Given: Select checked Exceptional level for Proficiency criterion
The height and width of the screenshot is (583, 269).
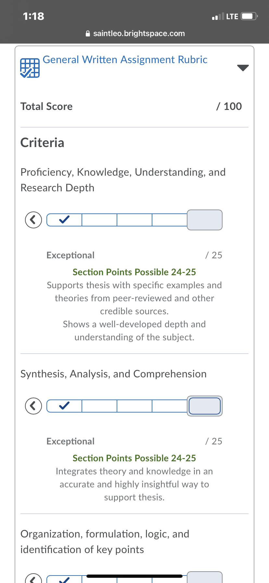Looking at the screenshot, I should (64, 220).
